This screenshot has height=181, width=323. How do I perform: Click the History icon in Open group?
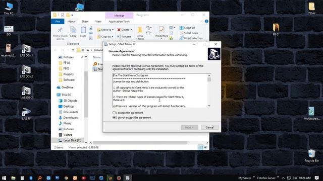point(171,38)
